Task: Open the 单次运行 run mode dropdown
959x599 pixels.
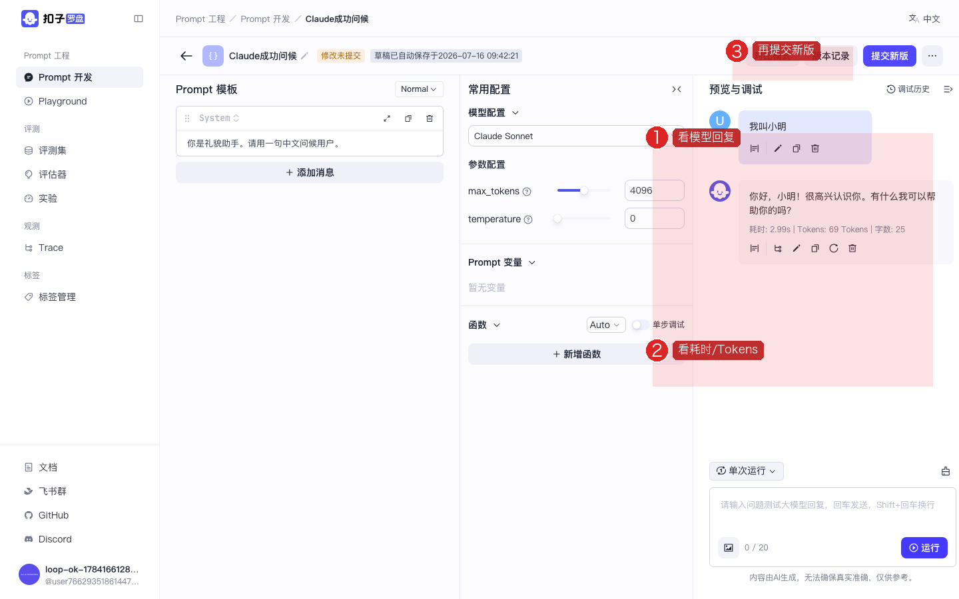Action: click(747, 471)
